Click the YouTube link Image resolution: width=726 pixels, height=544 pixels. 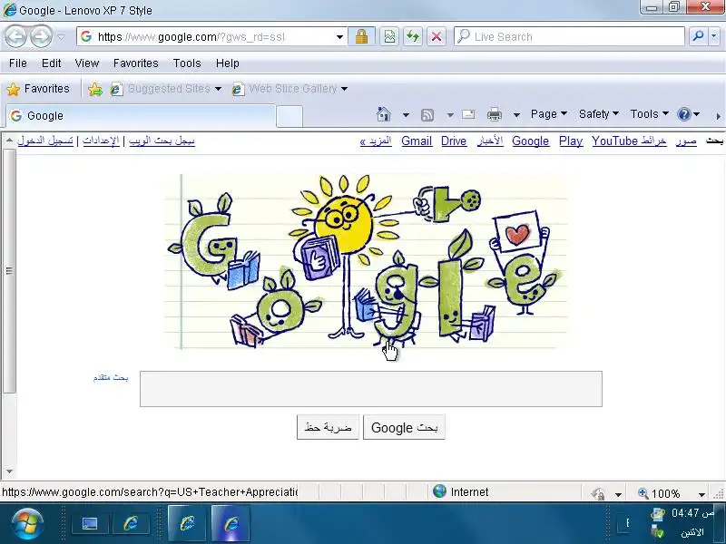tap(615, 141)
